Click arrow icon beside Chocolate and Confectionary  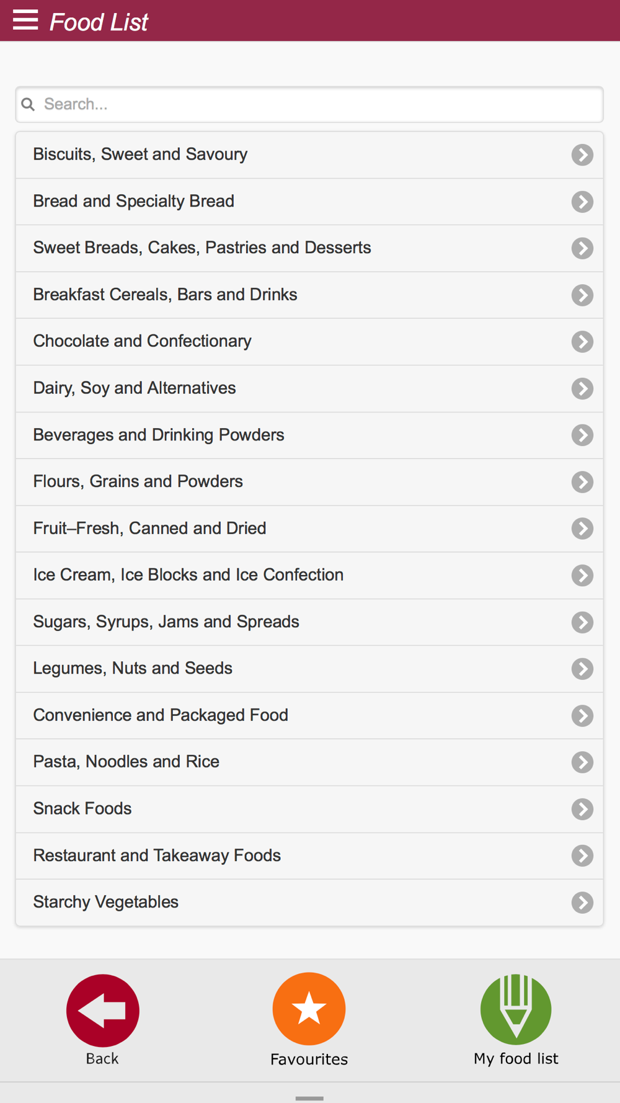pyautogui.click(x=582, y=342)
